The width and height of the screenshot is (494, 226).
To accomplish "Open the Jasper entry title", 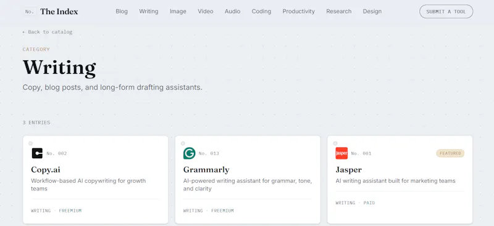I will (x=348, y=170).
